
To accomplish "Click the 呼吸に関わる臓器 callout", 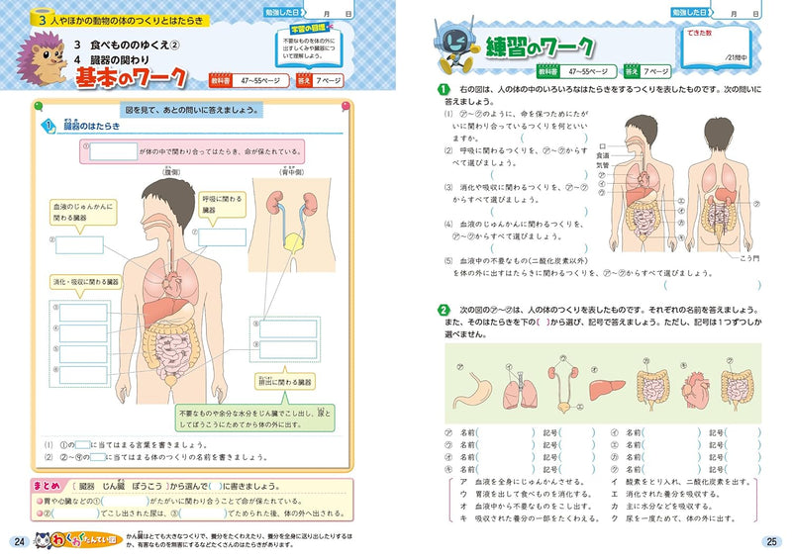I will 222,204.
